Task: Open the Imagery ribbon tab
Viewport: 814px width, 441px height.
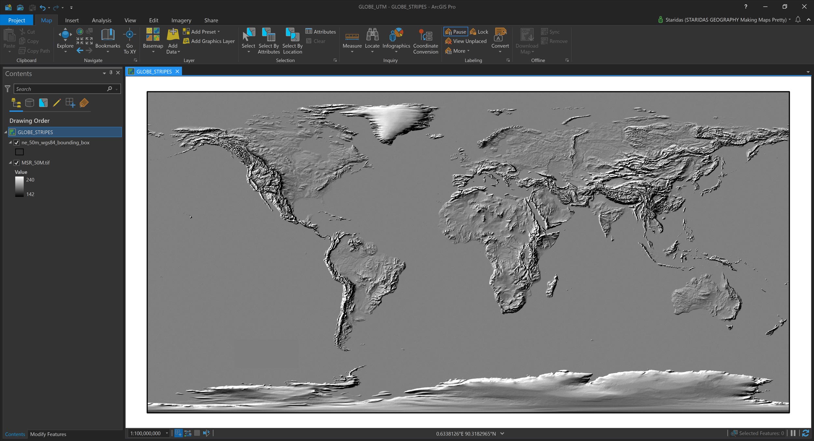Action: (181, 20)
